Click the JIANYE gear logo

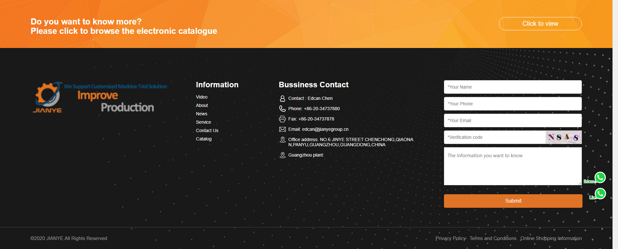pyautogui.click(x=48, y=97)
